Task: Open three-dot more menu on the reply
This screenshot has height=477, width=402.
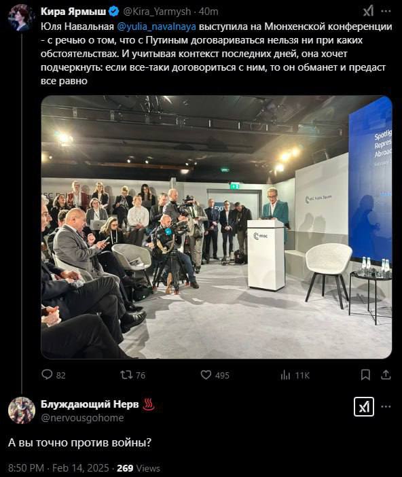Action: (386, 406)
